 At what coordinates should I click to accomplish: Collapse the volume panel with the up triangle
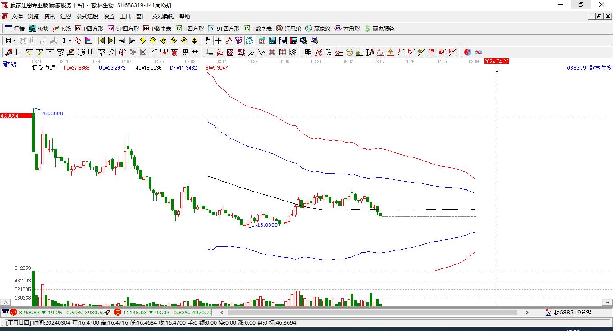point(6,302)
